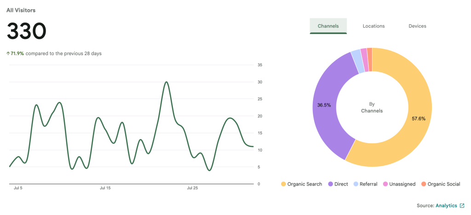Click the highest peak of the visitors line
471x215 pixels.
(x=166, y=82)
